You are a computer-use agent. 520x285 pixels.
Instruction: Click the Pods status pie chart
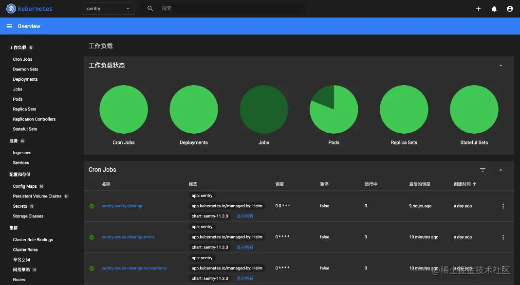pos(334,109)
